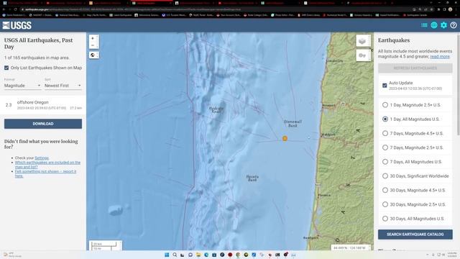Click the map coordinates readout

(x=350, y=247)
